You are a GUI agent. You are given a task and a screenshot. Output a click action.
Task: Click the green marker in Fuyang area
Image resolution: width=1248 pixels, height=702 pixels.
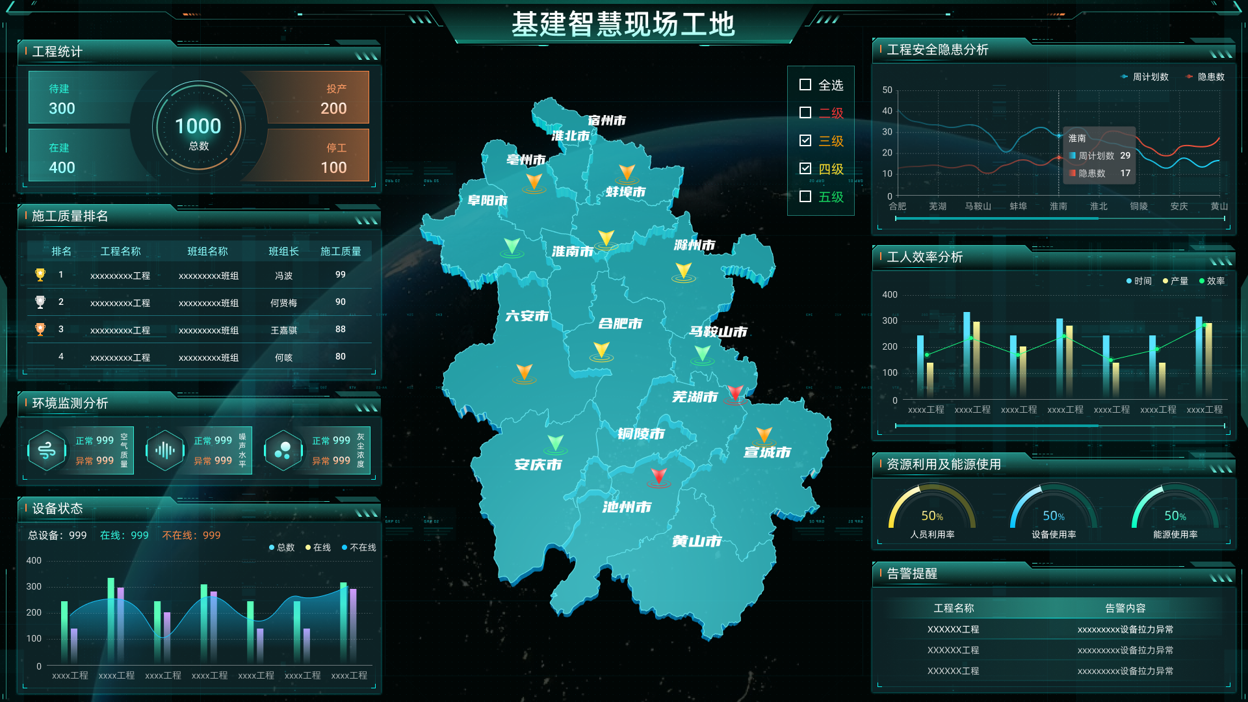512,246
